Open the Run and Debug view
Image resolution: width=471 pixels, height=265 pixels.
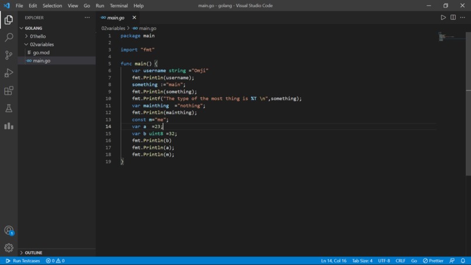click(9, 73)
